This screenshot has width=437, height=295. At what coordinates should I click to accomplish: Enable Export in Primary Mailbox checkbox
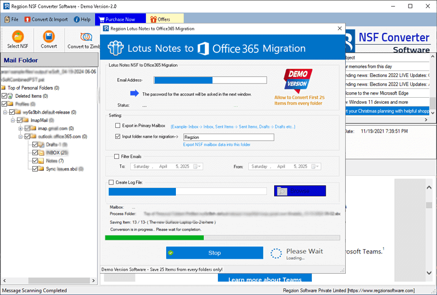118,126
